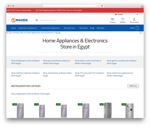The width and height of the screenshot is (150, 127).
Task: Click the VIEW ALL button
Action: pyautogui.click(x=133, y=86)
